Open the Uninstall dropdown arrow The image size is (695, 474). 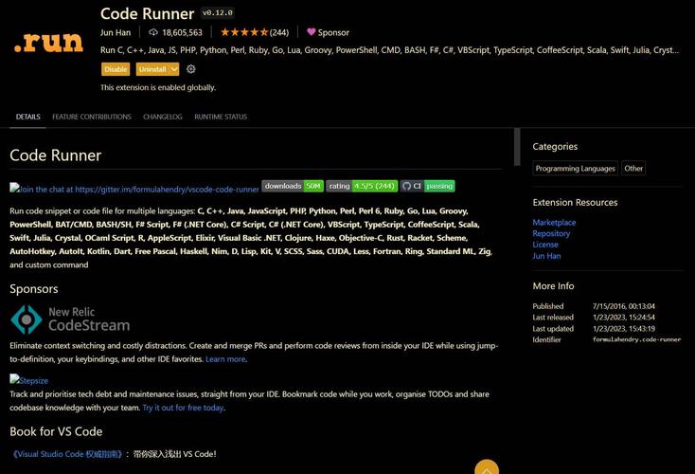(174, 69)
